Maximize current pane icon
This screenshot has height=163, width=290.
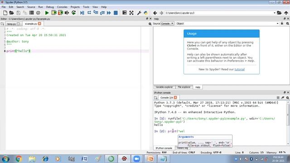coord(125,13)
